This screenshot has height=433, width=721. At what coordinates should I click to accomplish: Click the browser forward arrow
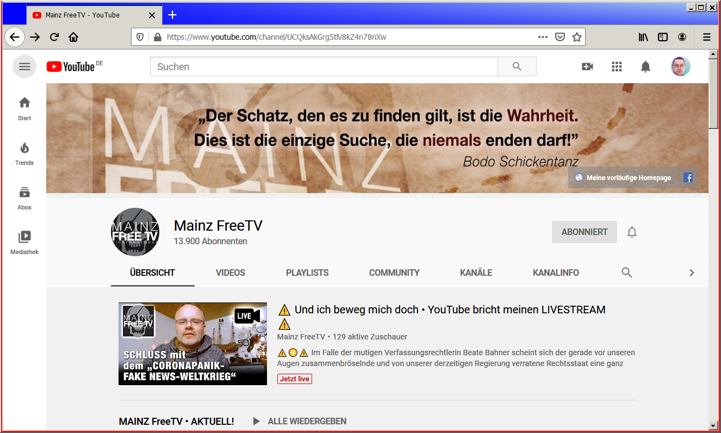(x=35, y=37)
